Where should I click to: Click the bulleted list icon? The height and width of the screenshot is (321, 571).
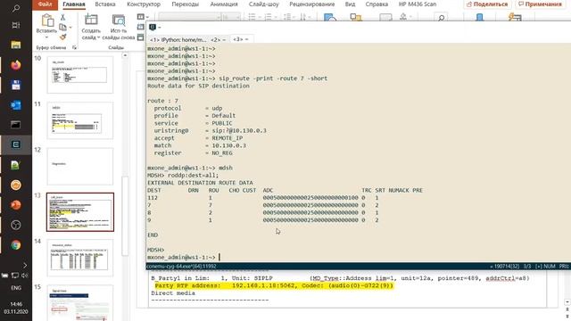coord(252,17)
